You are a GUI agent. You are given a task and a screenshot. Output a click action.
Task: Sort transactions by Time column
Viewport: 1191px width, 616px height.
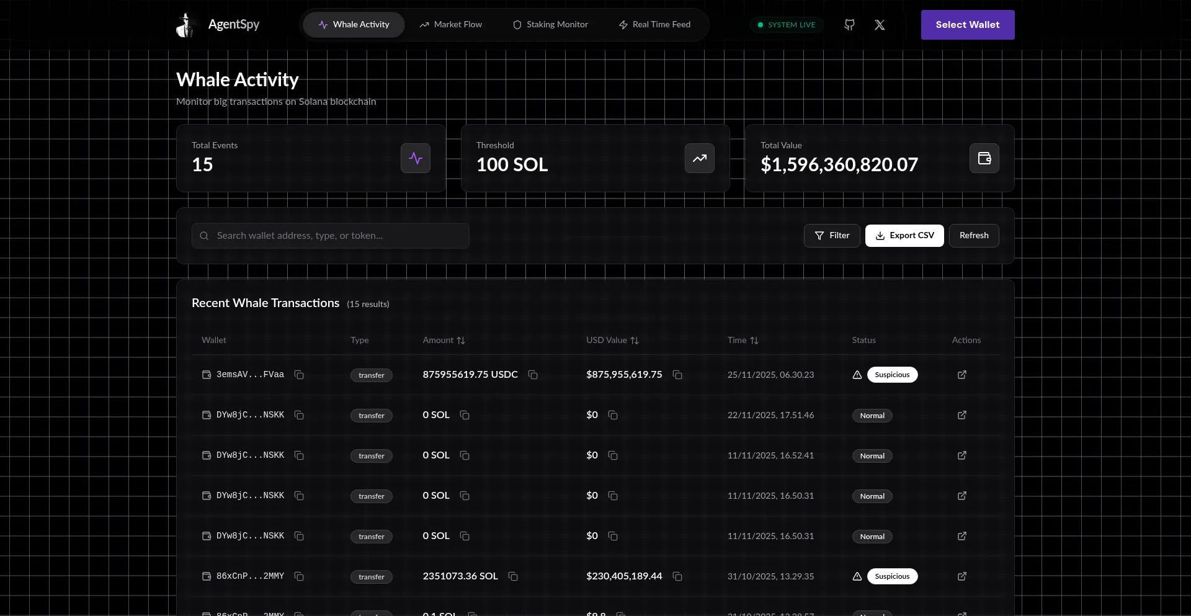tap(743, 341)
